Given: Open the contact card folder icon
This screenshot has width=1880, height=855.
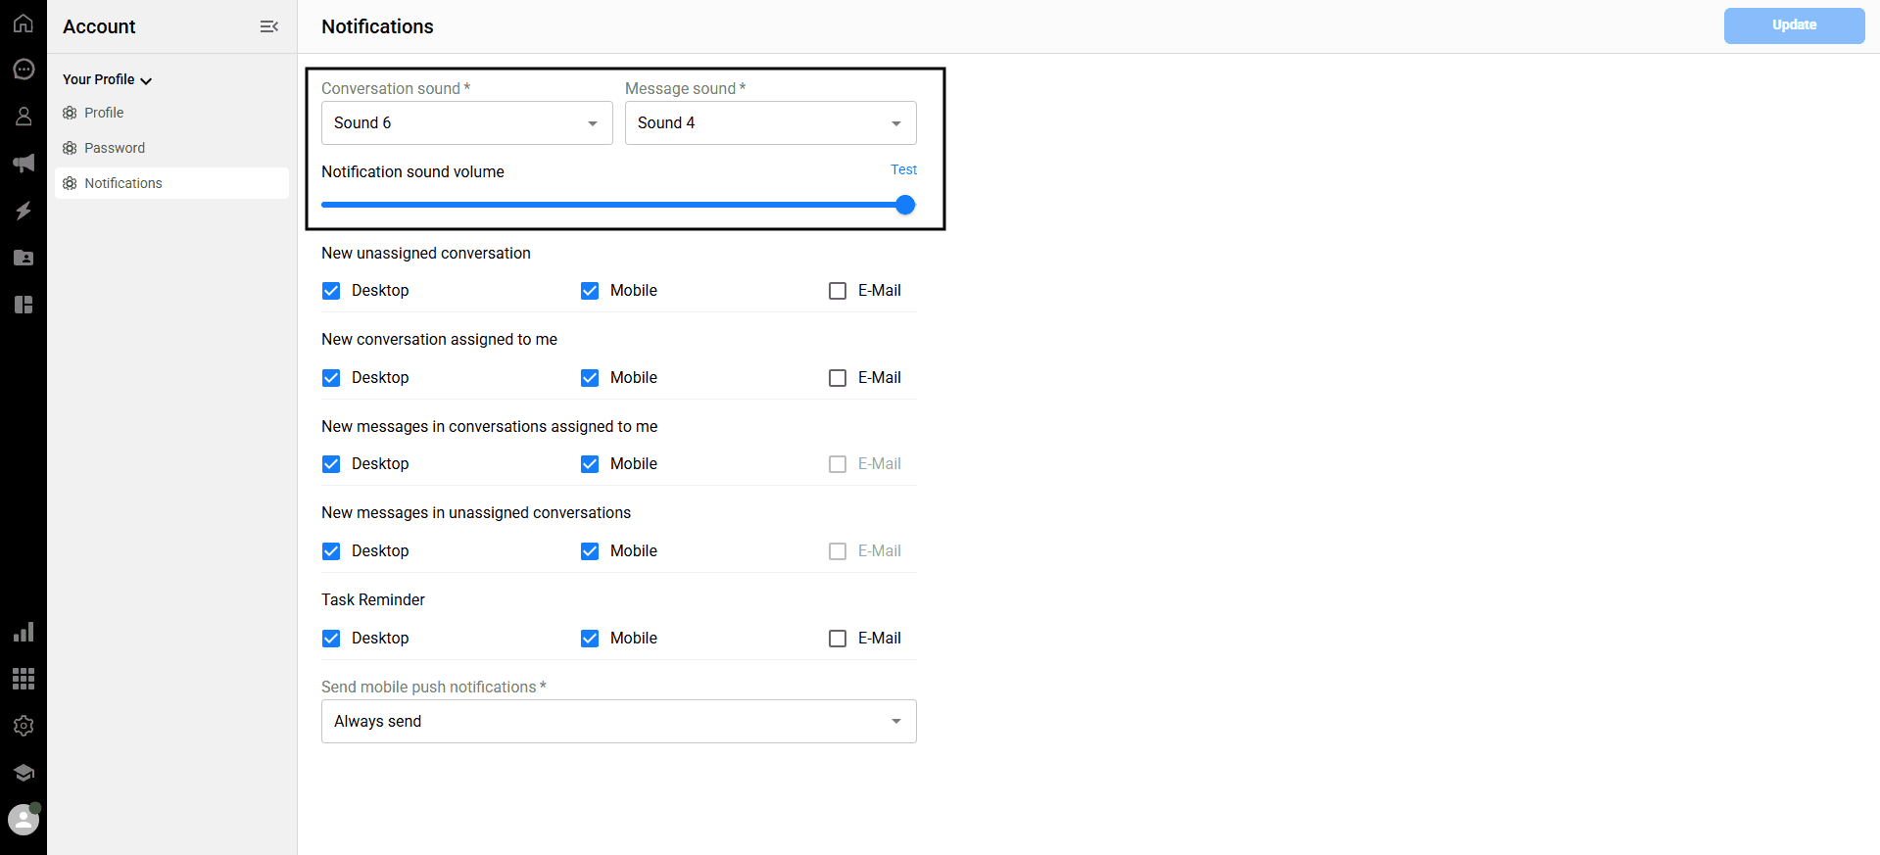Looking at the screenshot, I should tap(24, 258).
